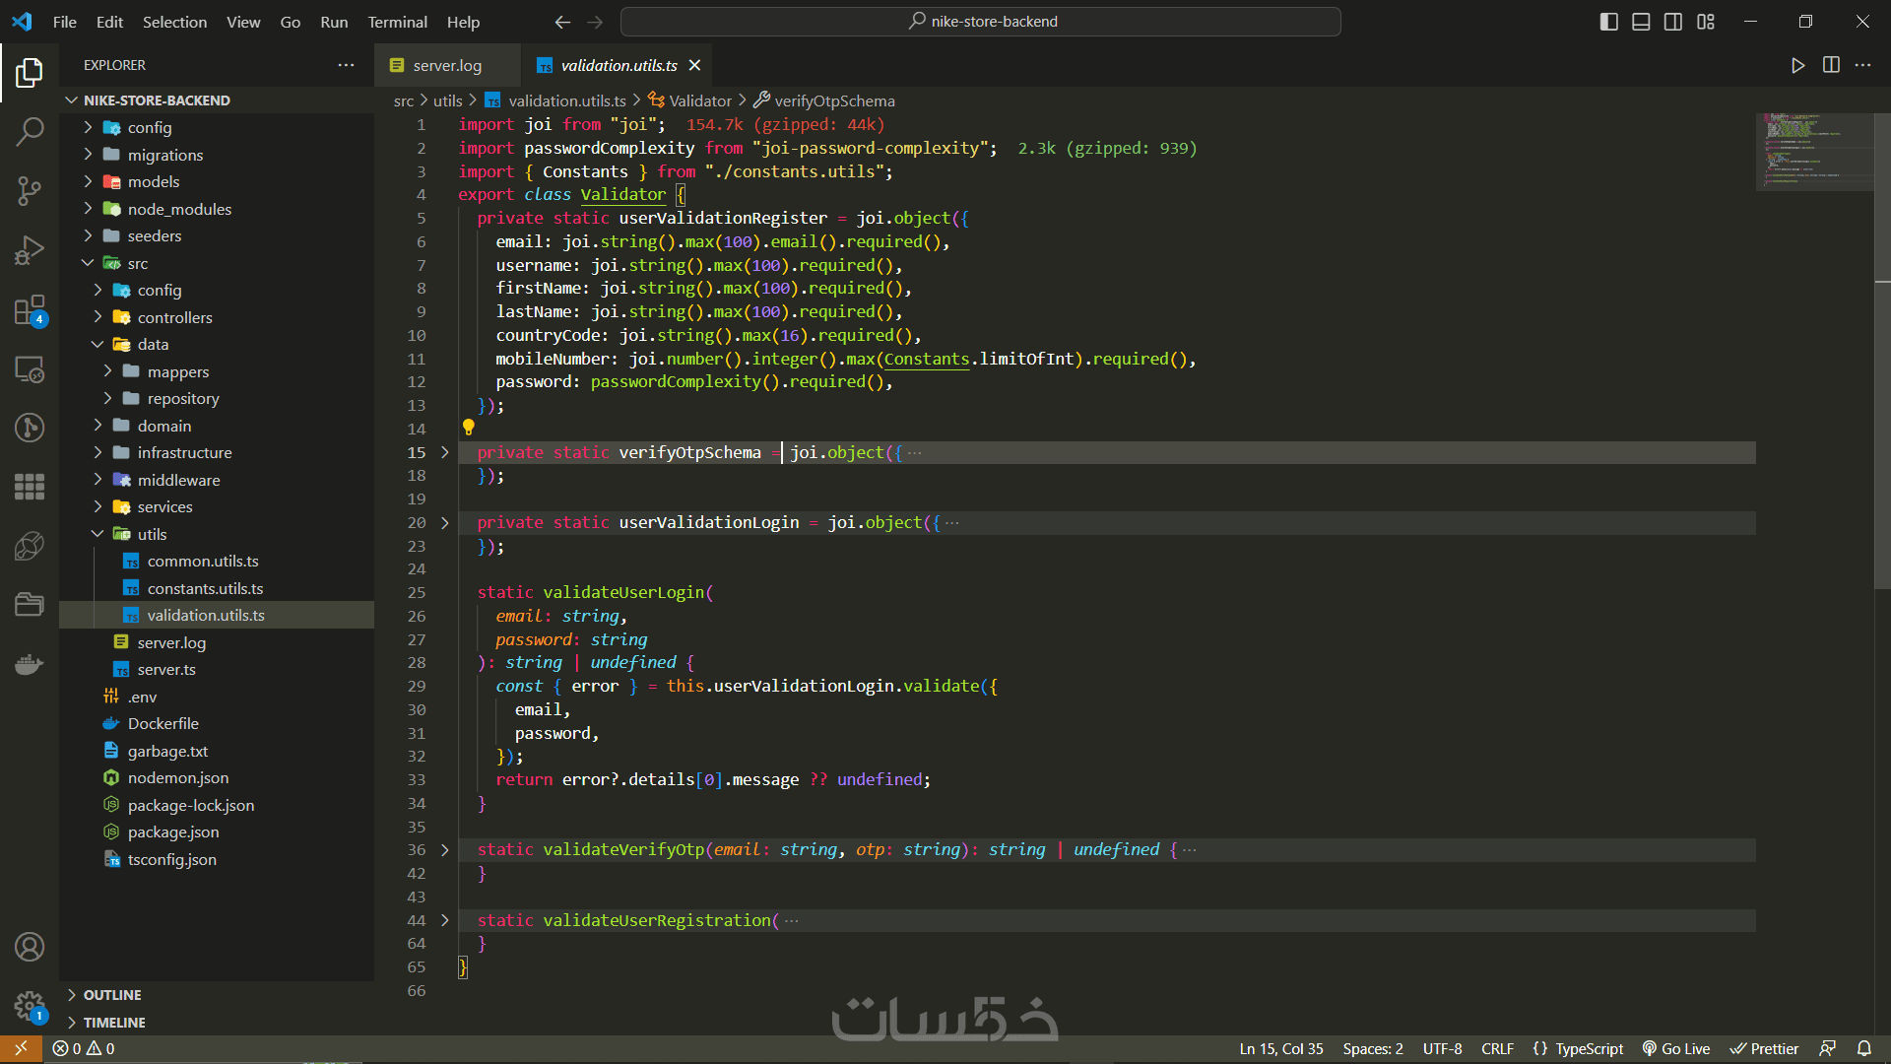Viewport: 1891px width, 1064px height.
Task: Open the Extensions view
Action: tap(30, 310)
